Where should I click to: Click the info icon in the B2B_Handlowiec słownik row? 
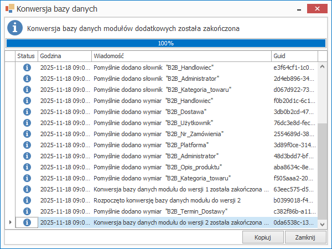(x=27, y=67)
